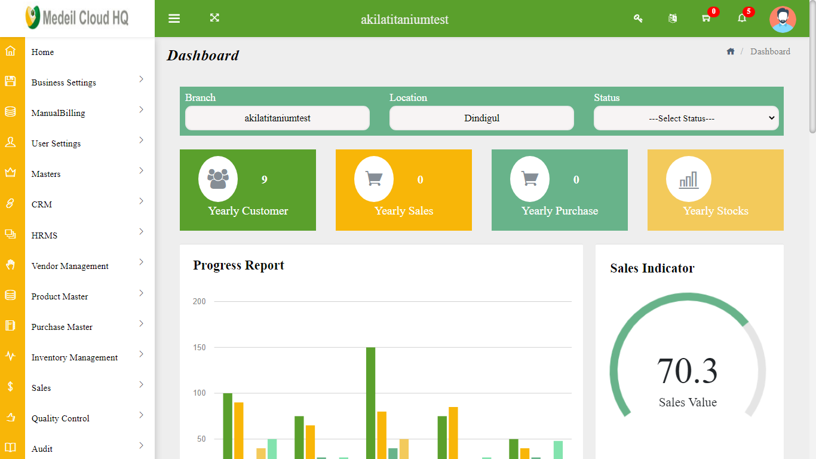
Task: Click the HRMS screens icon
Action: (10, 234)
